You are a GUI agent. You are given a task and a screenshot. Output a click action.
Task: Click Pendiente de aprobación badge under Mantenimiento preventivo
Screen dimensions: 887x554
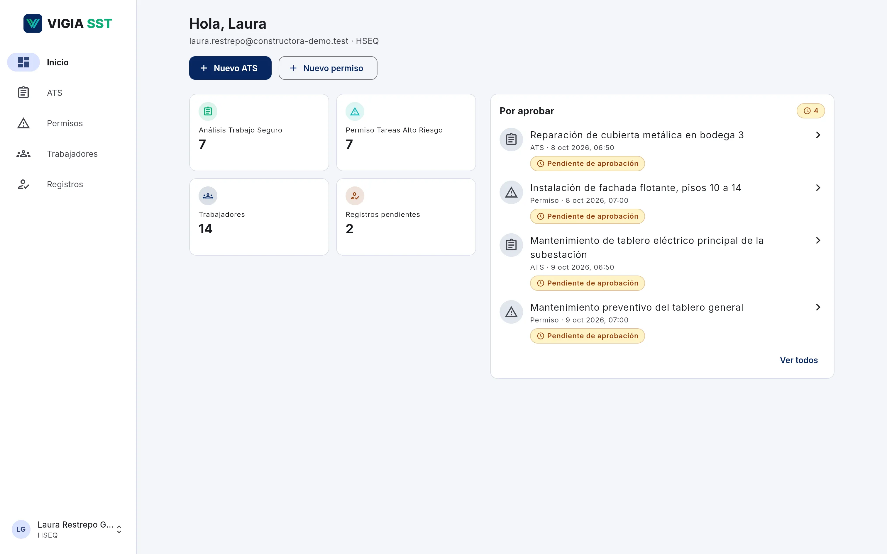click(587, 336)
